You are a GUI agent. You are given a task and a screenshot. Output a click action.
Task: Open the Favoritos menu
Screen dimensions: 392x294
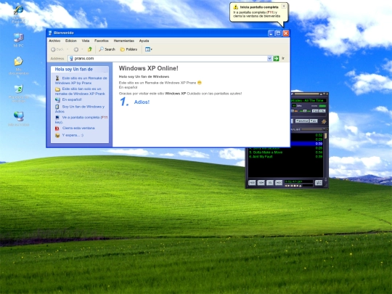tap(101, 41)
